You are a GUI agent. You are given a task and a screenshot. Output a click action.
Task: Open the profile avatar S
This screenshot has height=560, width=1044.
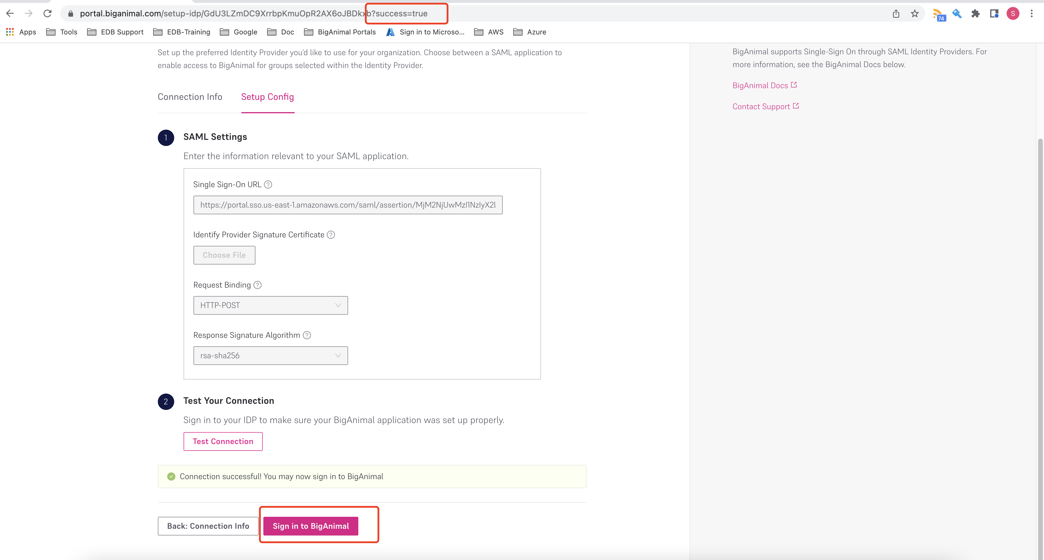pos(1013,14)
